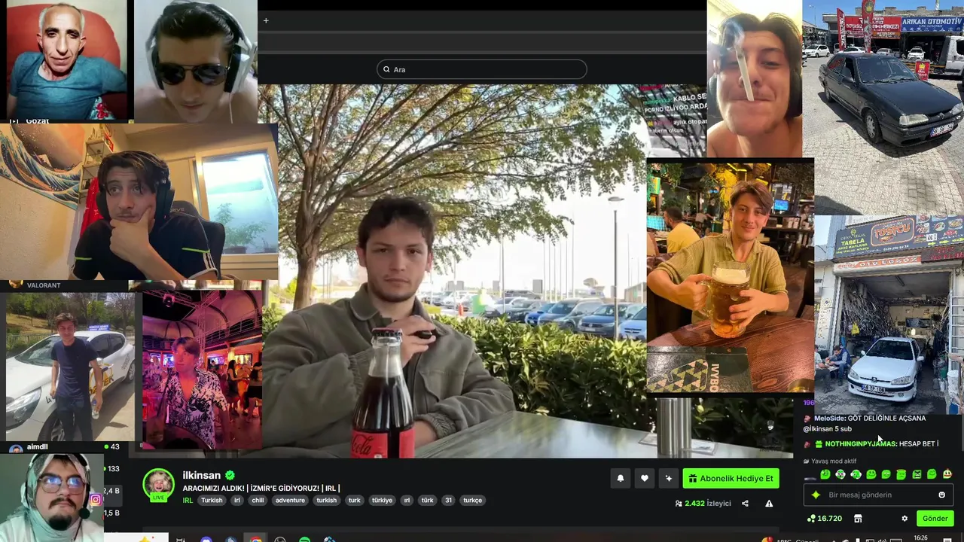Select the türkiye tag
This screenshot has width=964, height=542.
[382, 500]
